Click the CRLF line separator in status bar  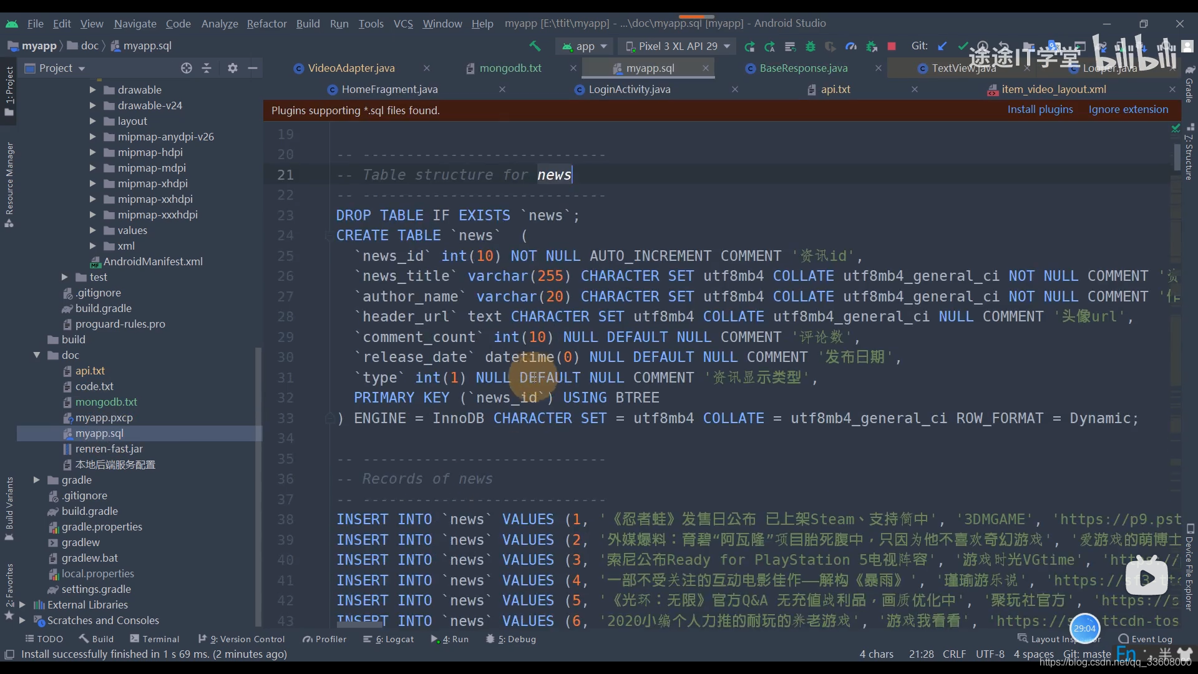point(954,654)
